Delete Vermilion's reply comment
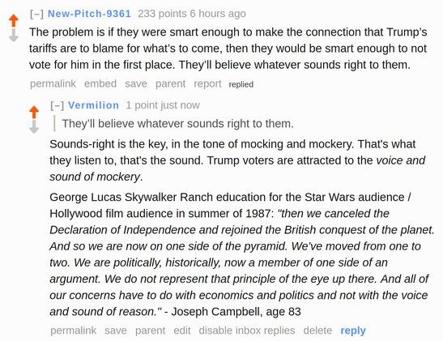Image resolution: width=443 pixels, height=341 pixels. click(x=317, y=330)
